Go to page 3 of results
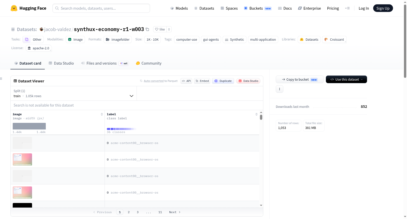Viewport: 407px width, 219px height. (138, 212)
